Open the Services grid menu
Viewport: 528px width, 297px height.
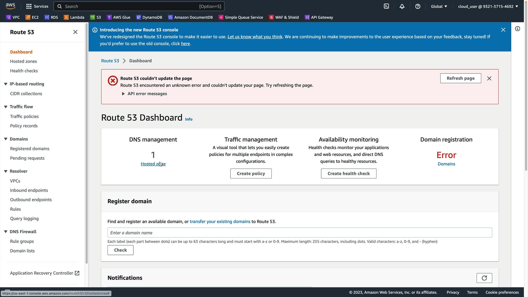37,6
